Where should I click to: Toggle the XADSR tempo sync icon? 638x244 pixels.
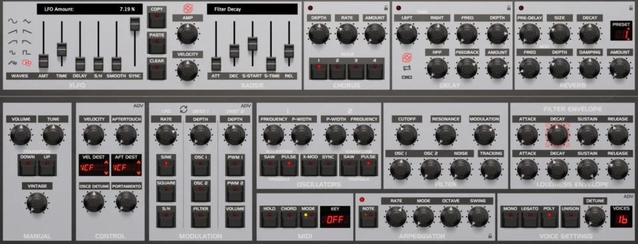coord(187,9)
